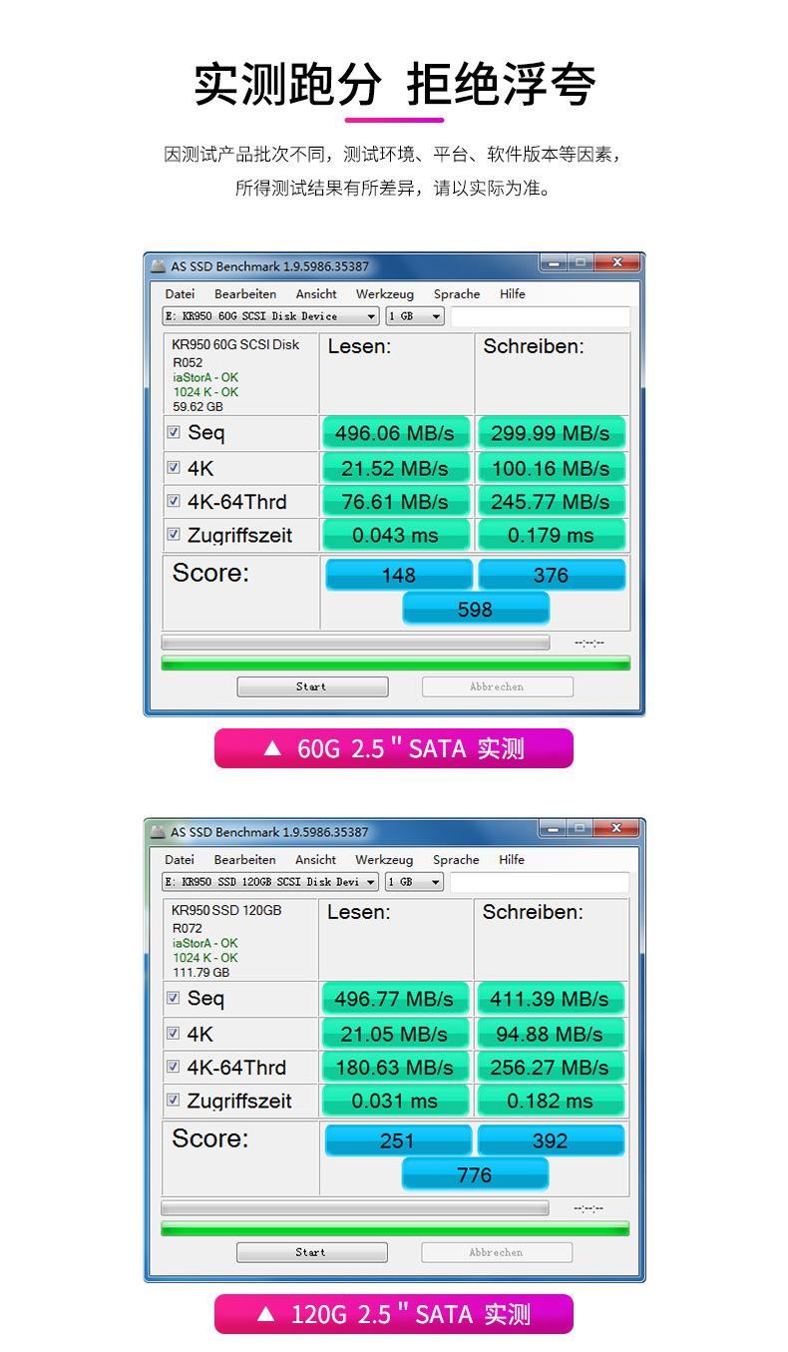Maximize the 120G AS SSD Benchmark window
This screenshot has width=788, height=1352.
pos(580,828)
